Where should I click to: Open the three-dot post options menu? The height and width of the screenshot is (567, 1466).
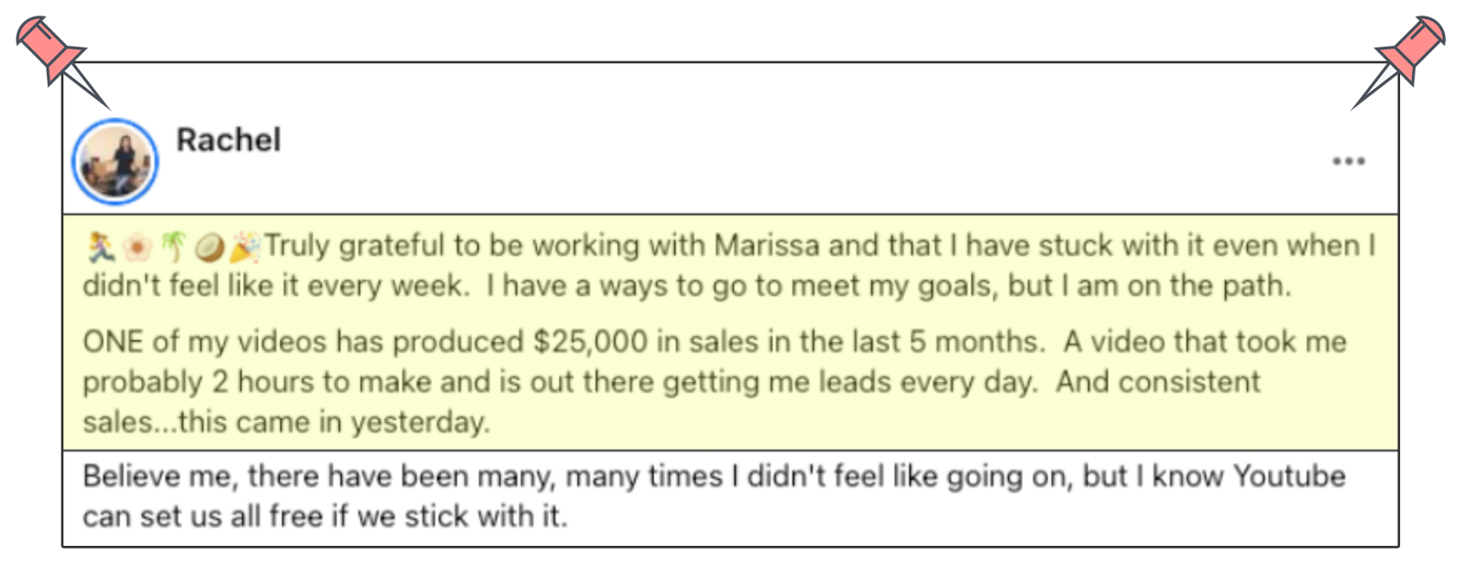(x=1348, y=161)
